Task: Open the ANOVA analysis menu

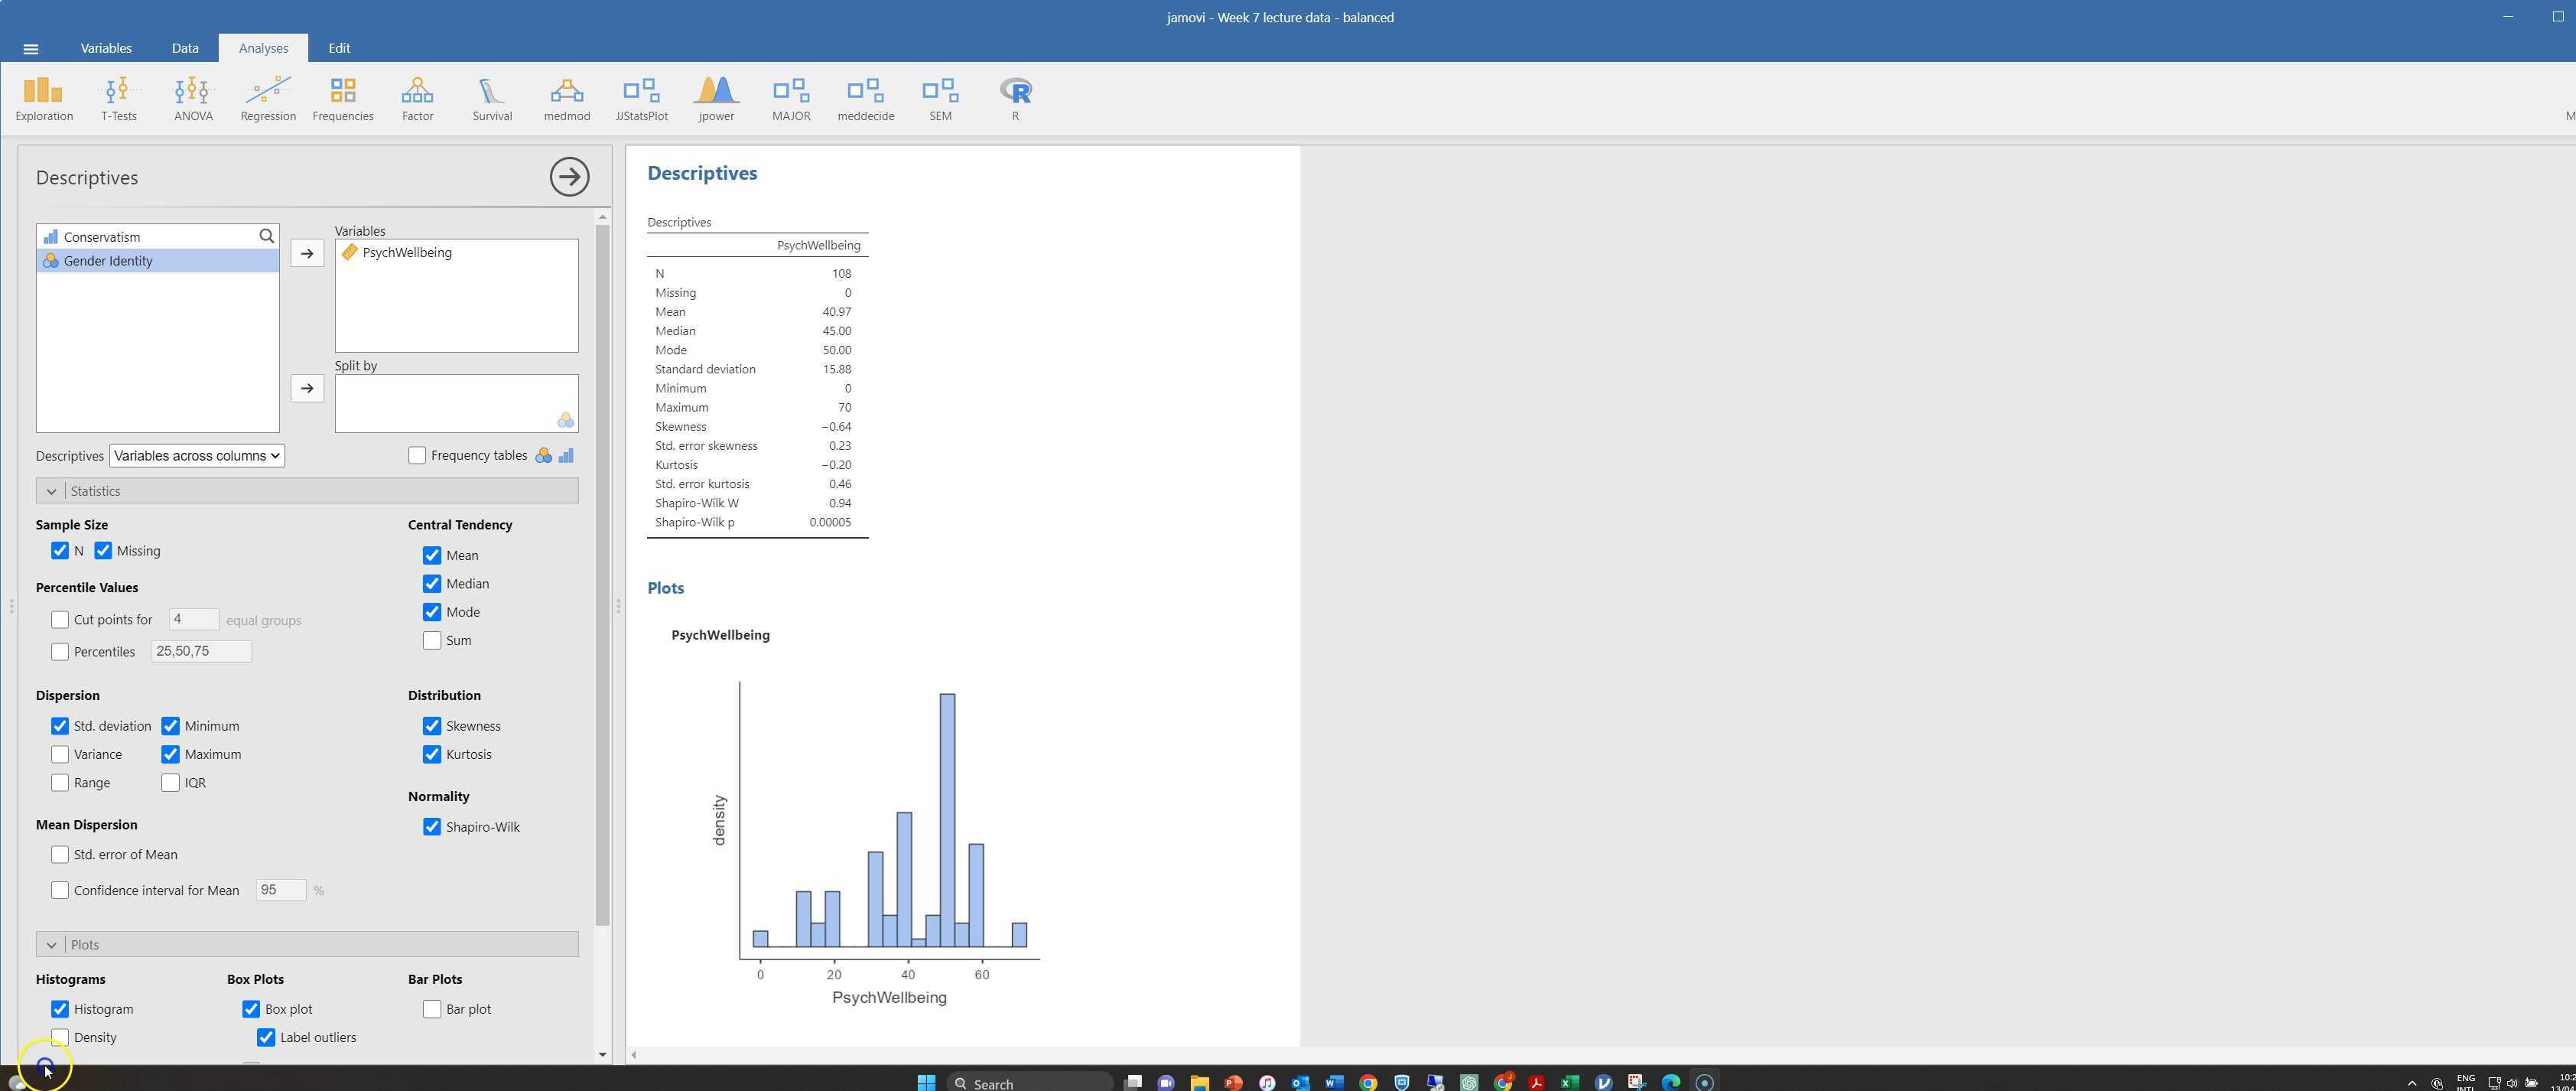Action: coord(192,97)
